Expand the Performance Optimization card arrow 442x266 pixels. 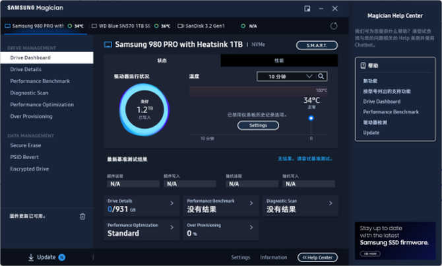[x=172, y=229]
